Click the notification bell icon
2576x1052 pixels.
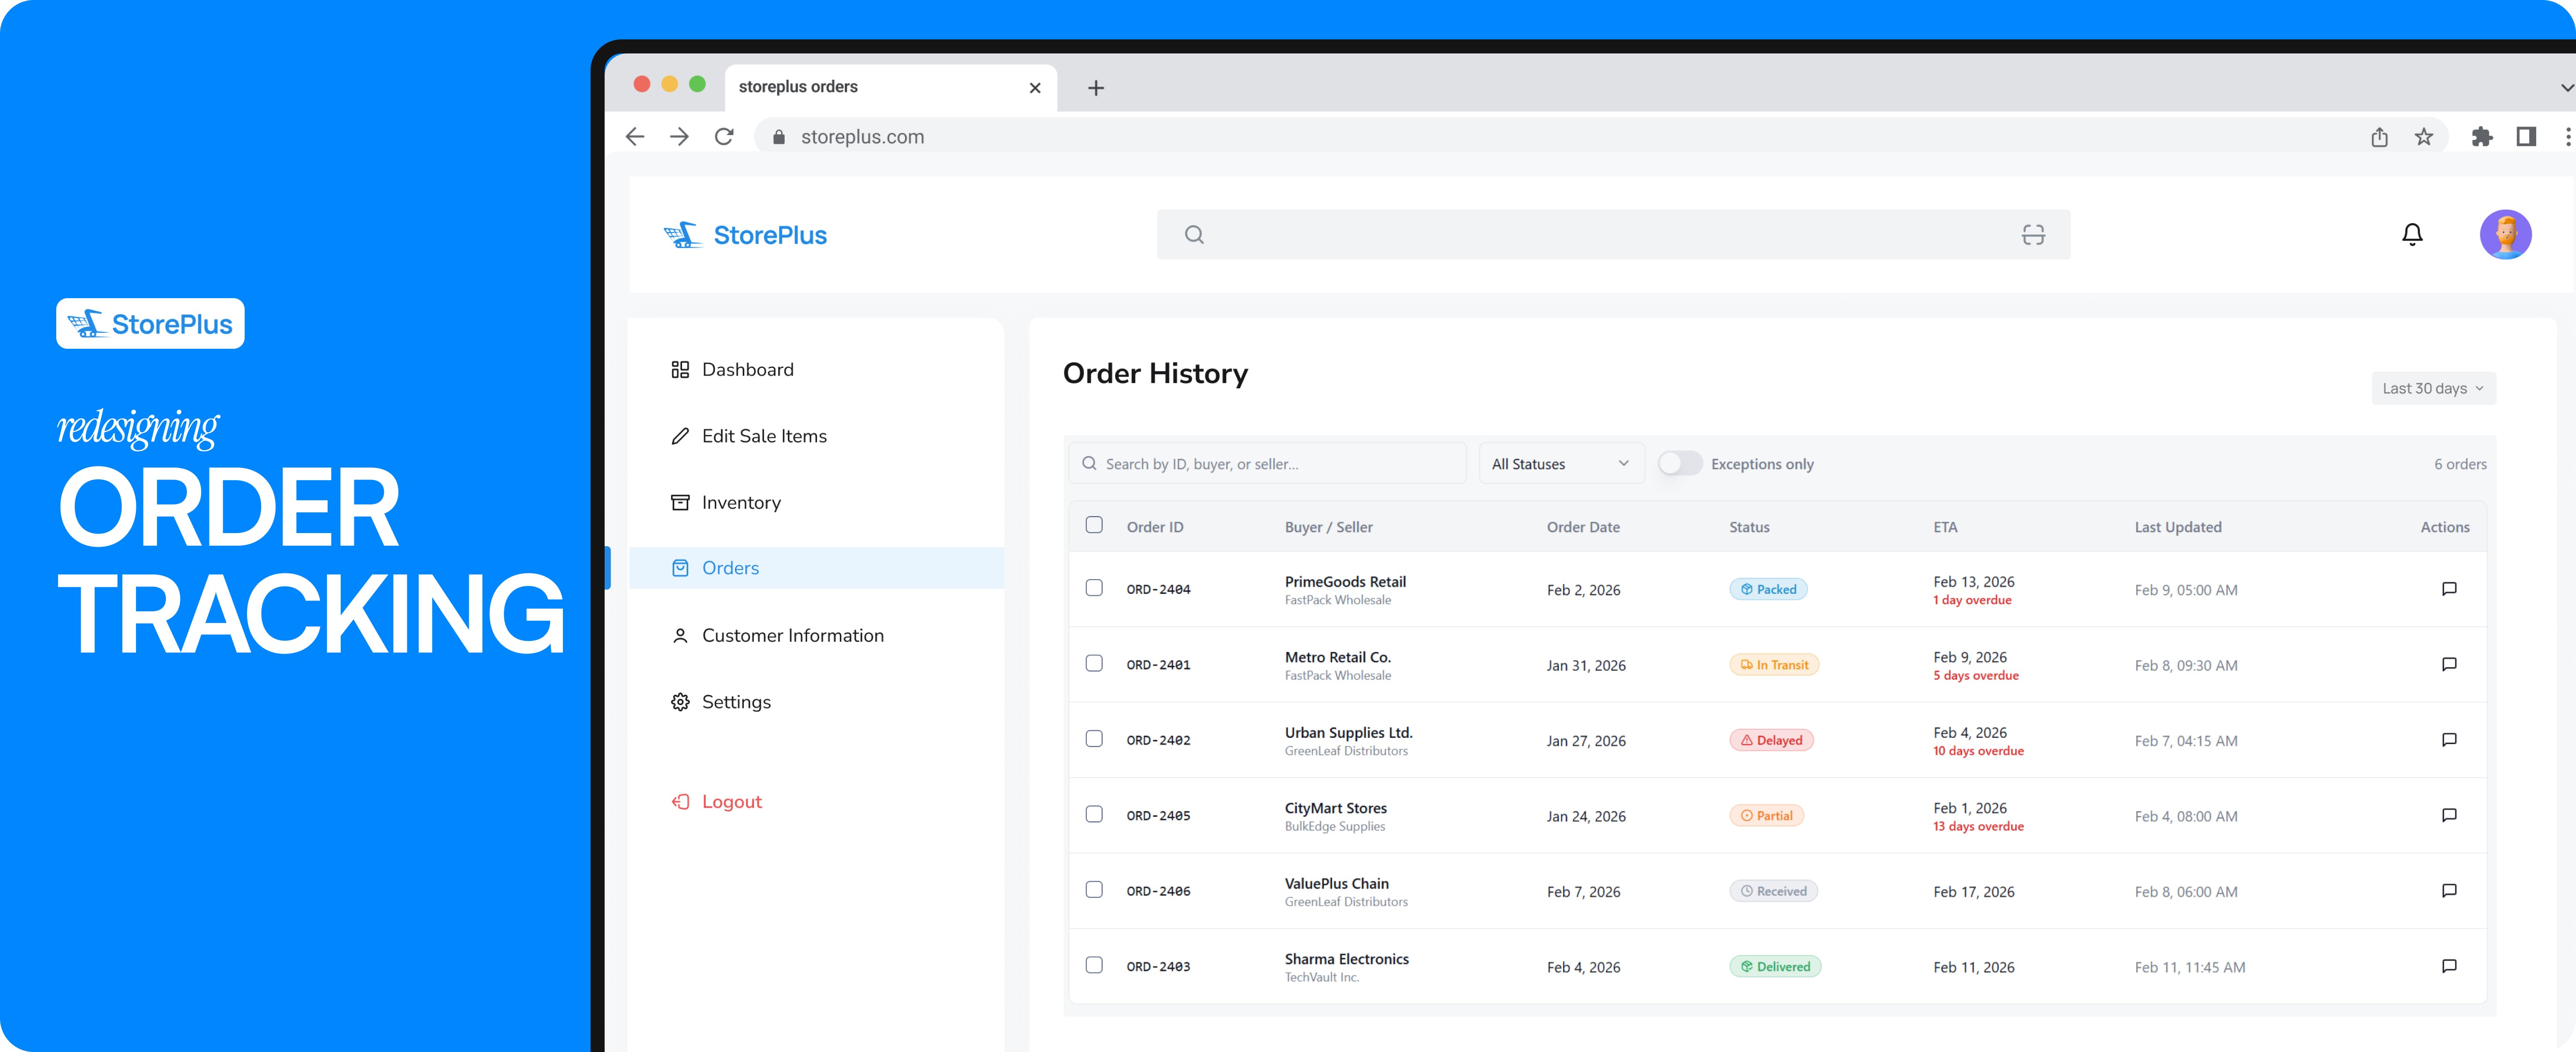[2411, 234]
